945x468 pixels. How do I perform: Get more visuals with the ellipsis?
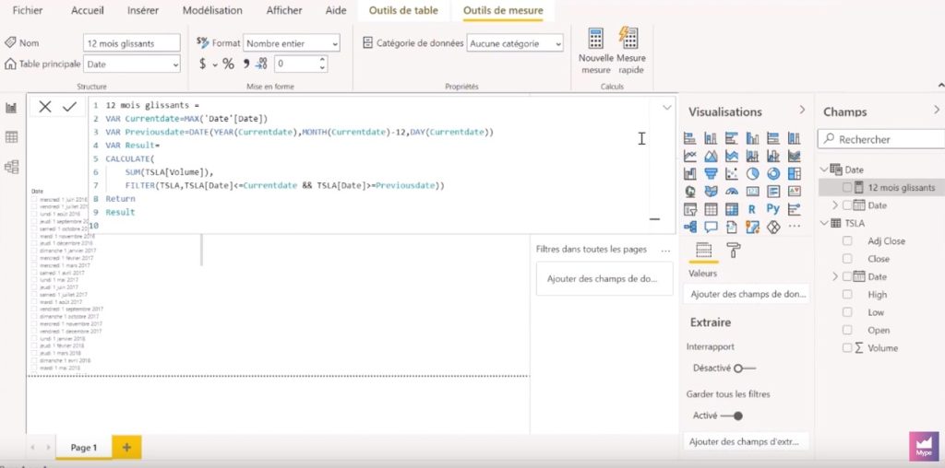(x=795, y=227)
